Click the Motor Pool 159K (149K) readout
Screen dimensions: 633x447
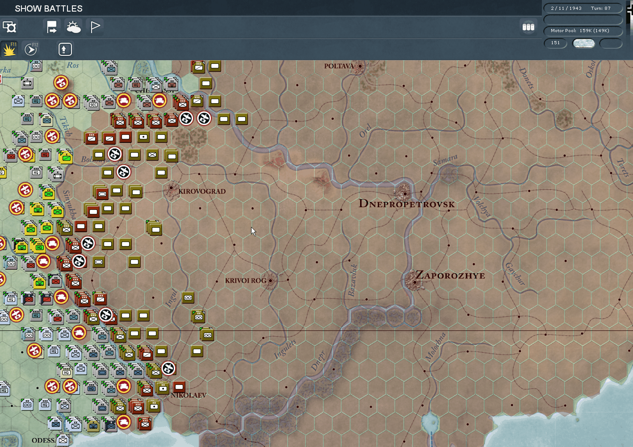[x=583, y=31]
